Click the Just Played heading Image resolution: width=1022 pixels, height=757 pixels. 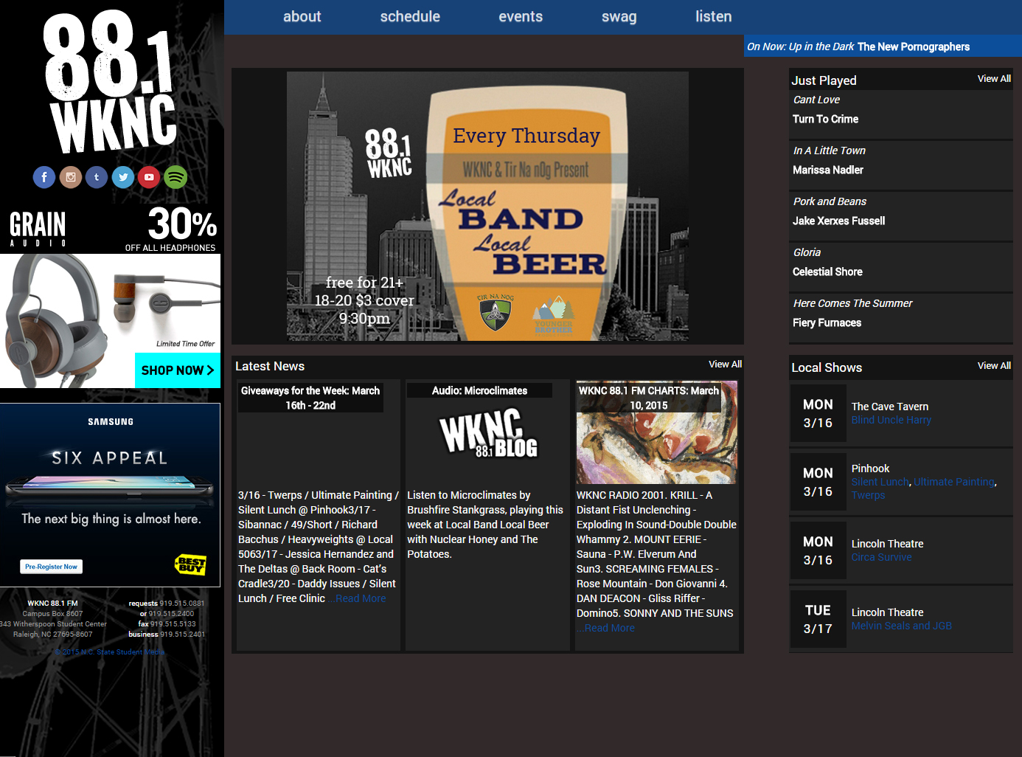coord(824,80)
